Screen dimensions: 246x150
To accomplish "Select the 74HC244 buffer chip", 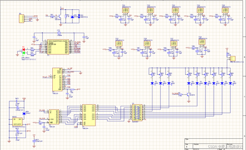I will coord(89,115).
